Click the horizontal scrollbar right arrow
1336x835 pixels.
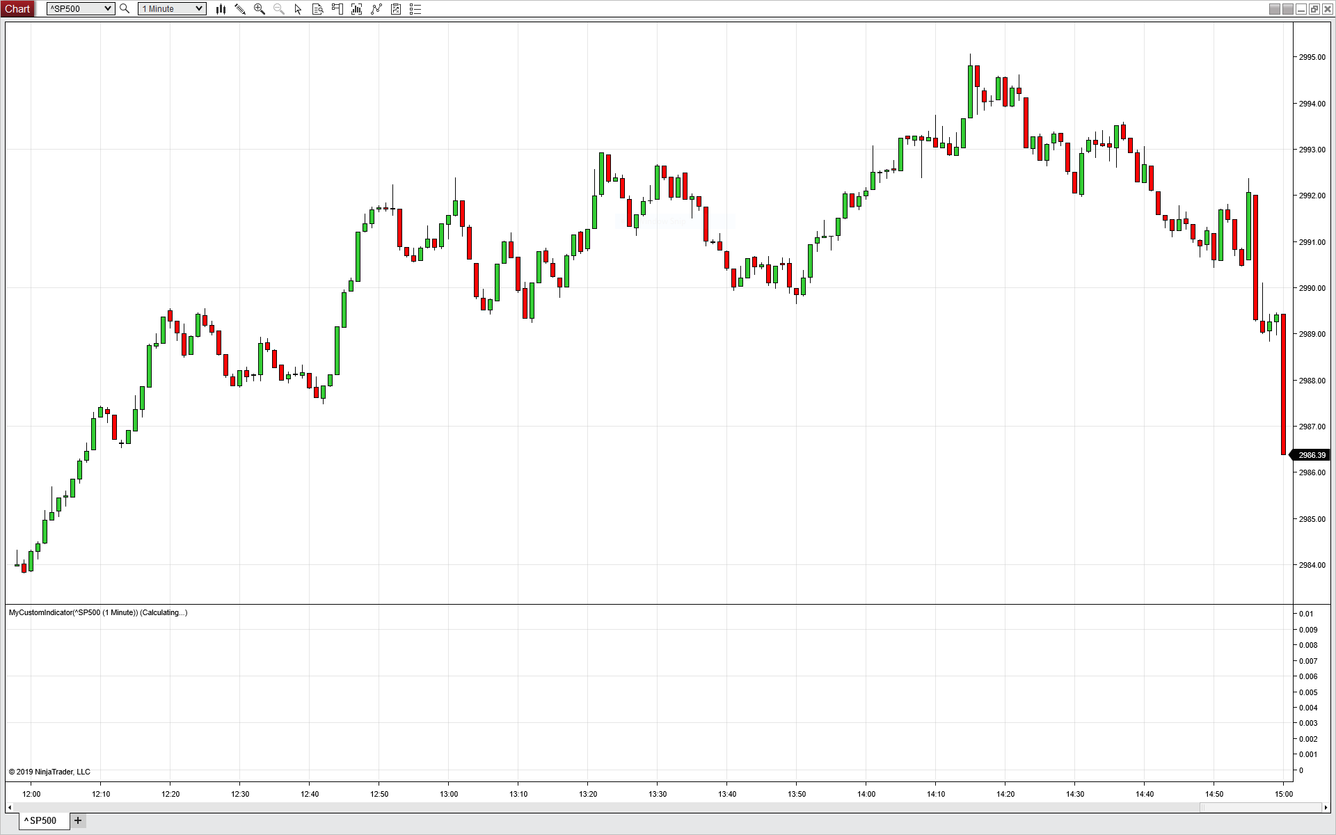click(x=1326, y=808)
